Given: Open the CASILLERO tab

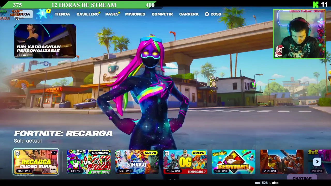Looking at the screenshot, I should coord(88,14).
